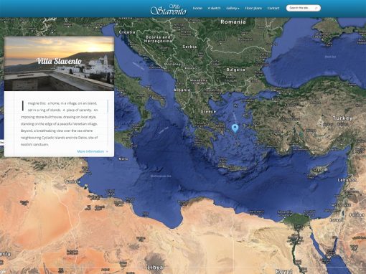Click the Albania label on the map
Viewport: 366px width, 274px height.
pos(182,90)
